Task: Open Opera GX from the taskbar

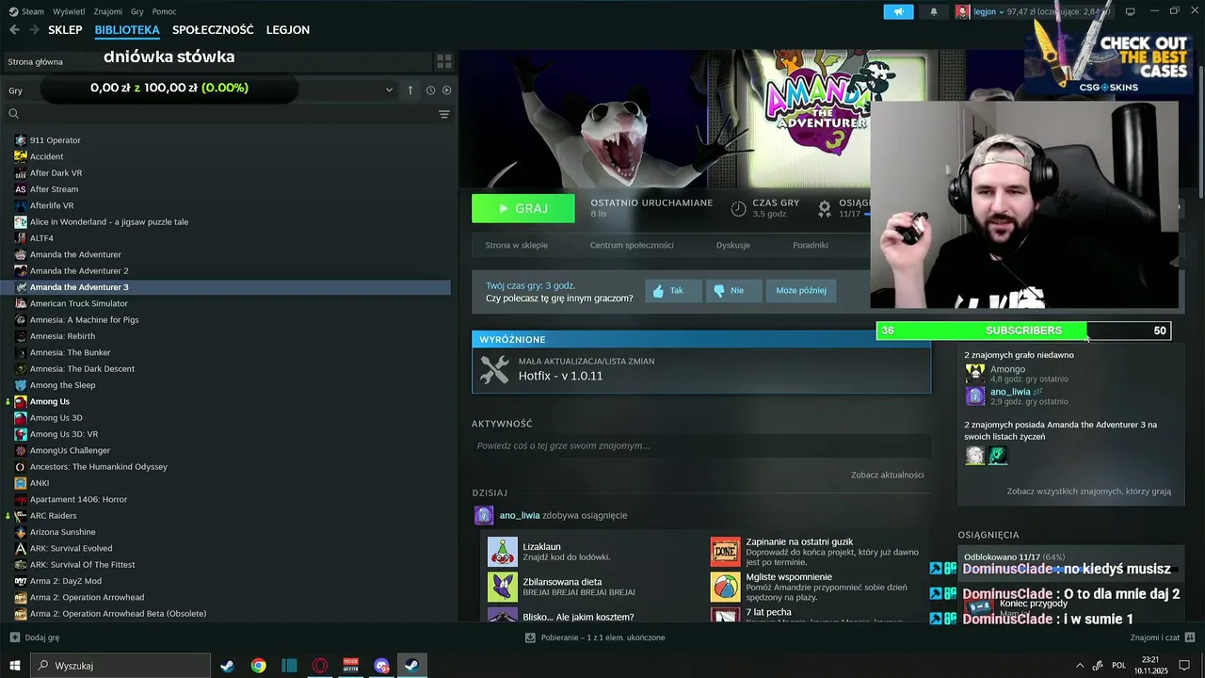Action: tap(320, 666)
